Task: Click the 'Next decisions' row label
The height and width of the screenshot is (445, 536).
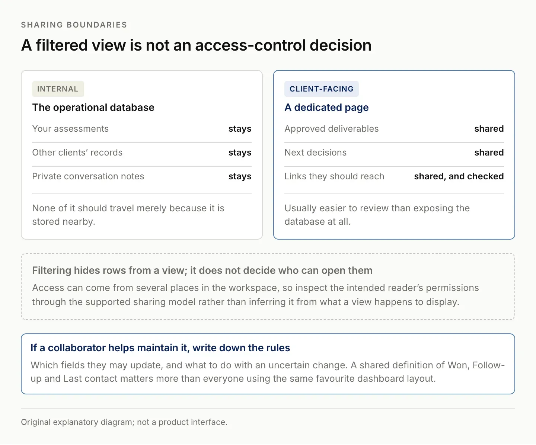Action: [315, 153]
